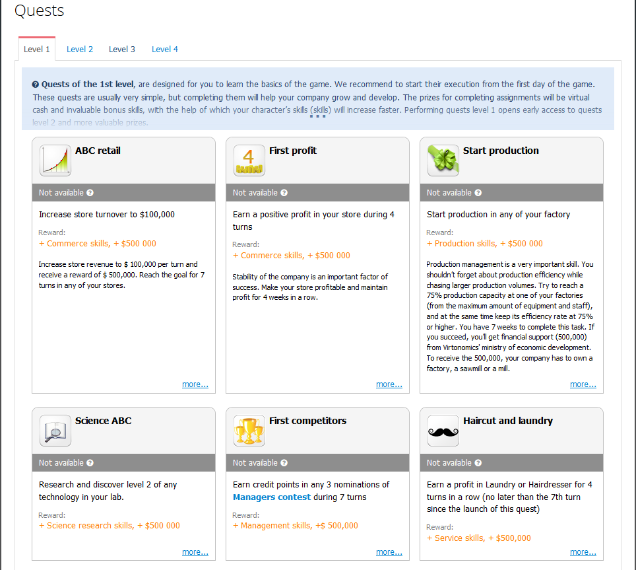The image size is (636, 570).
Task: Click the Science ABC quest title
Action: 103,421
